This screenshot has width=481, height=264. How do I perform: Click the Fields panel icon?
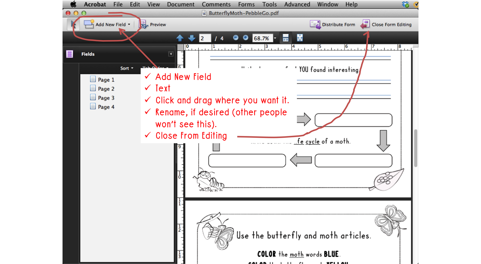pos(70,54)
